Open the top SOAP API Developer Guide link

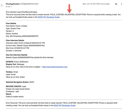[49, 17]
